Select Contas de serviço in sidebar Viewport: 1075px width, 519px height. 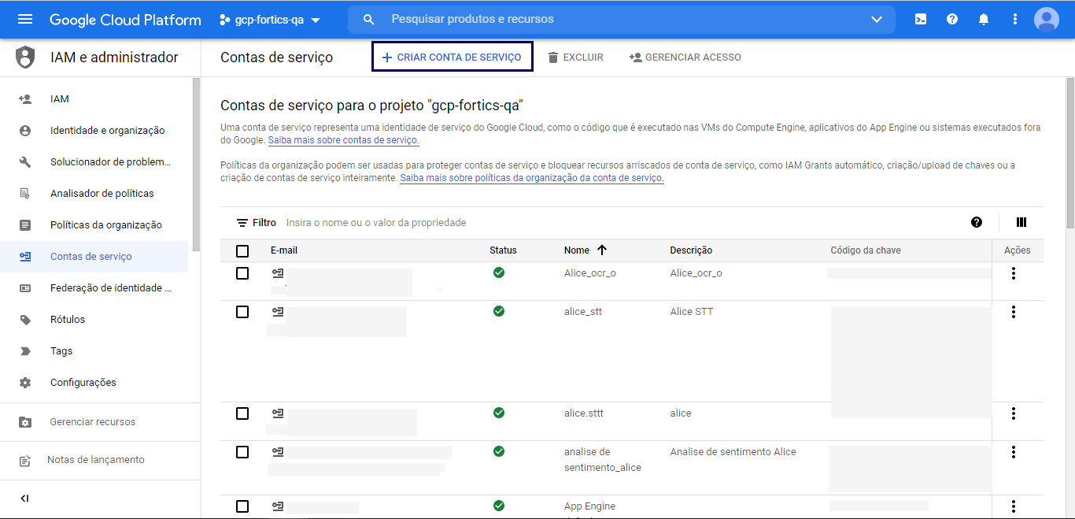91,257
